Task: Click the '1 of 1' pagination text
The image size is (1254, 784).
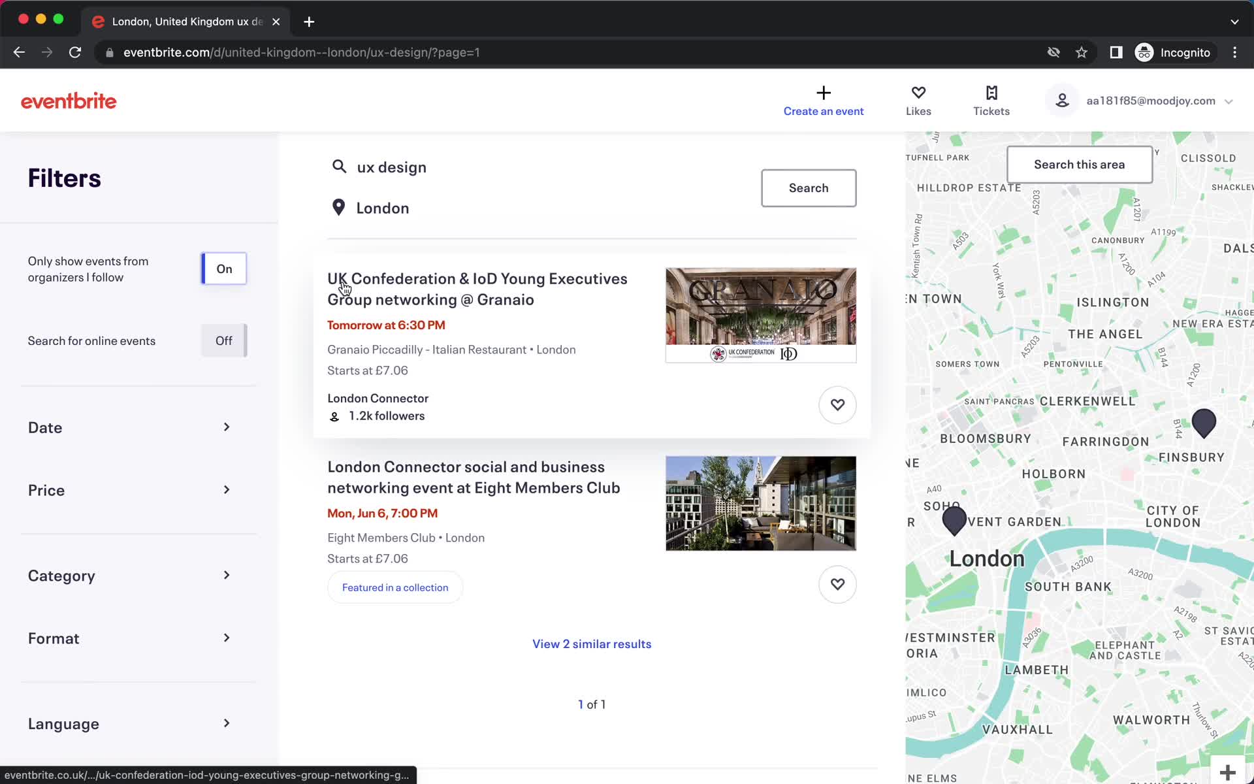Action: (x=592, y=704)
